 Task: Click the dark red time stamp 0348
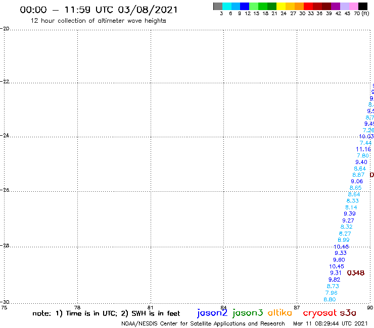point(356,273)
